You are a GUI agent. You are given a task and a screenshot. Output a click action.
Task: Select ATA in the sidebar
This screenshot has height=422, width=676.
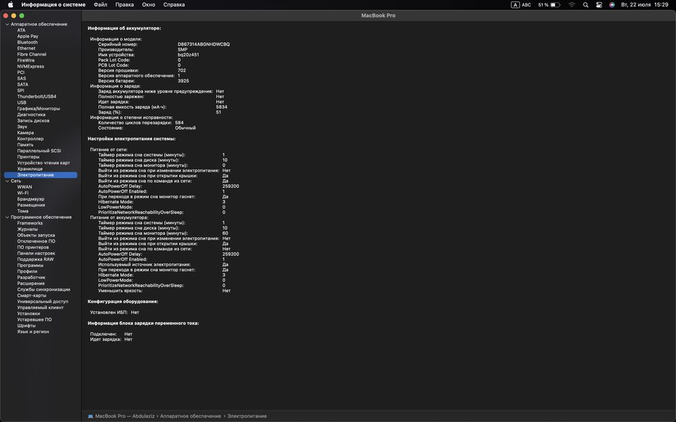21,30
